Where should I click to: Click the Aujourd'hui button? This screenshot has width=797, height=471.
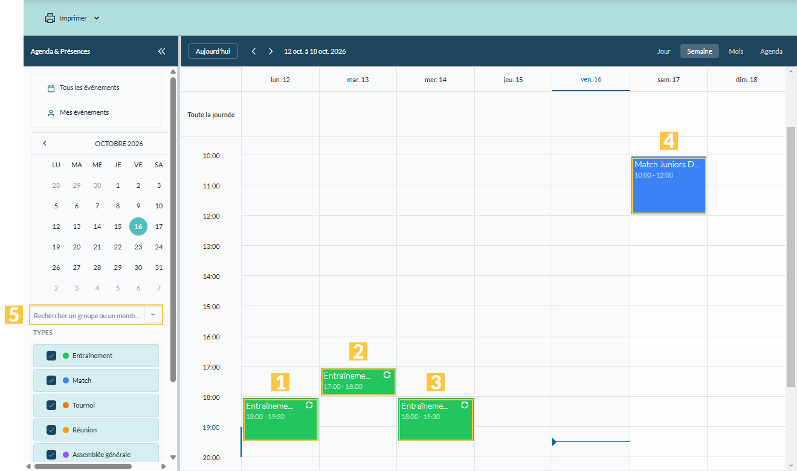point(213,51)
